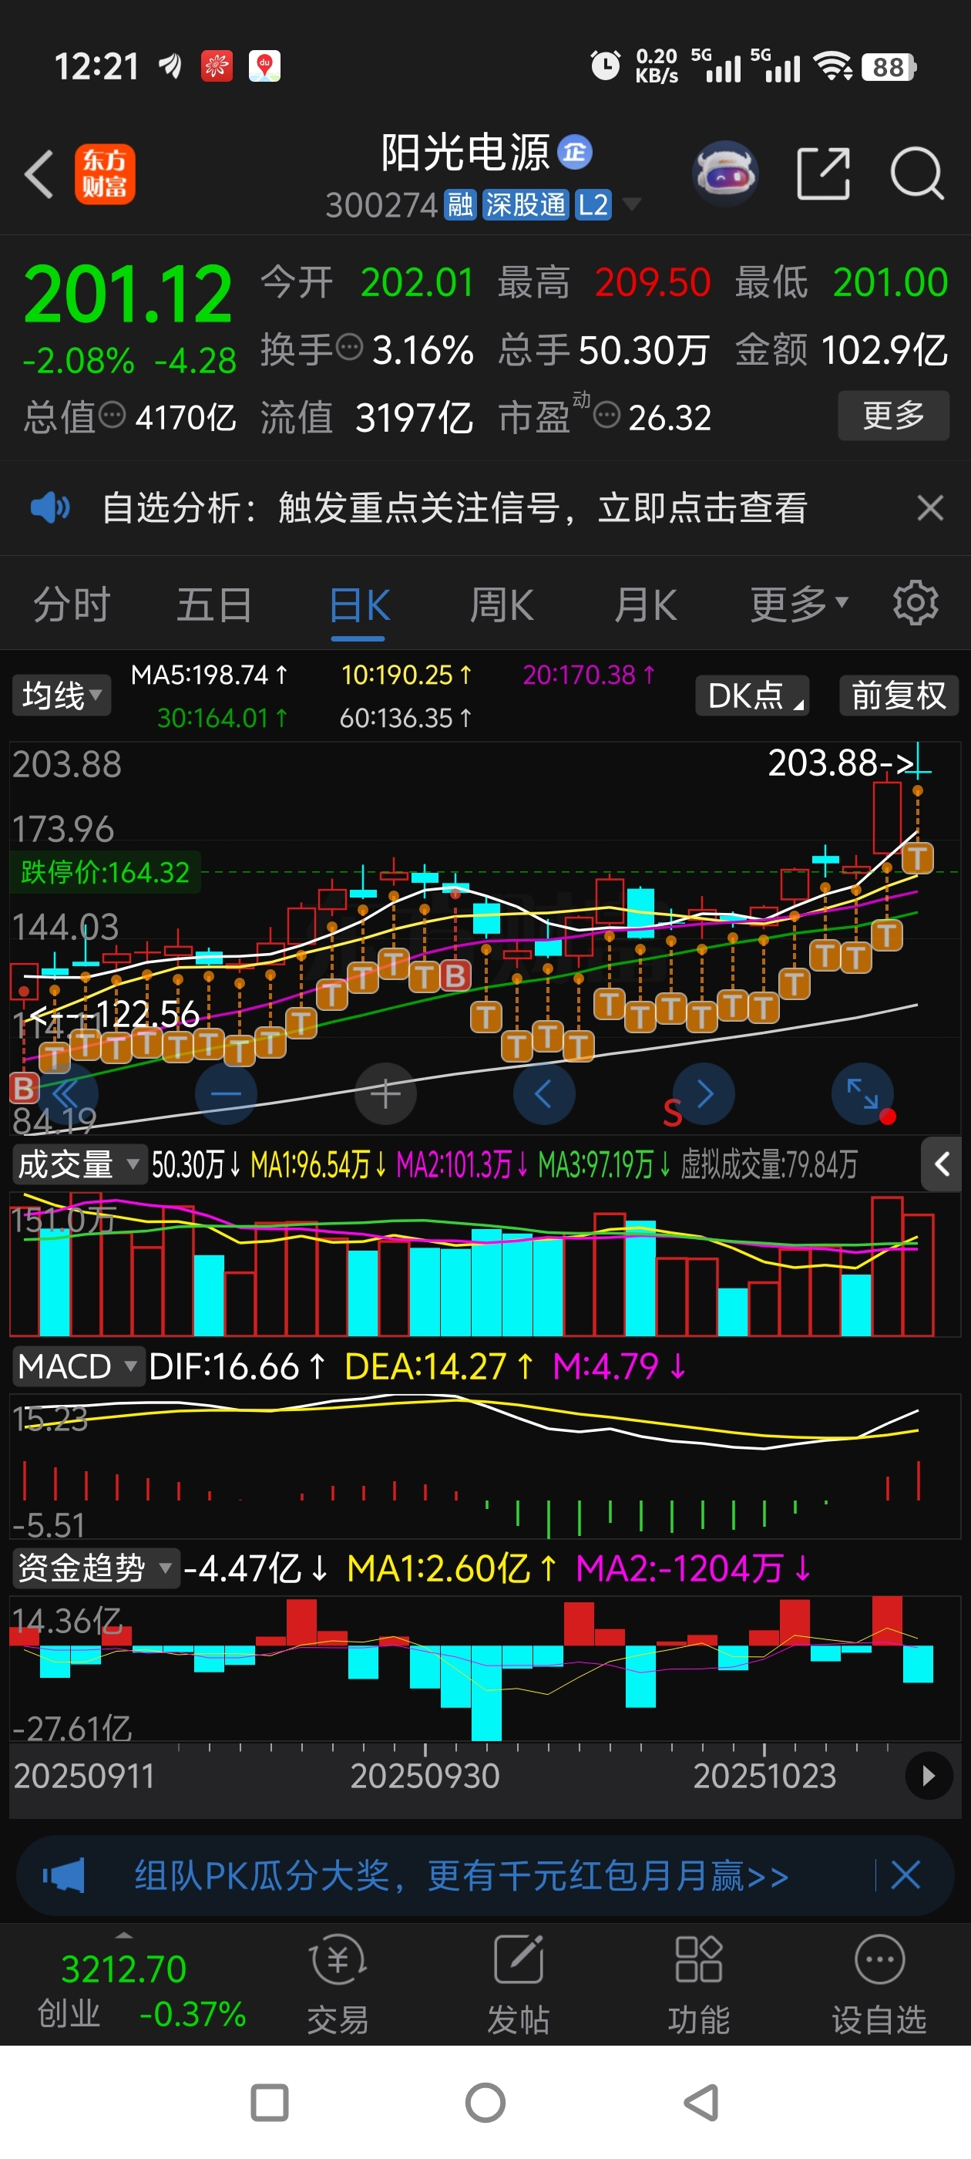Switch to 分时 tab
This screenshot has height=2159, width=971.
(71, 604)
